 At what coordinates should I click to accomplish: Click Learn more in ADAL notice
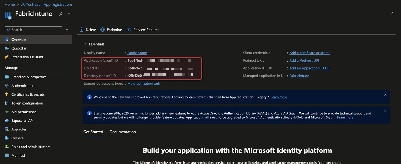[345, 117]
